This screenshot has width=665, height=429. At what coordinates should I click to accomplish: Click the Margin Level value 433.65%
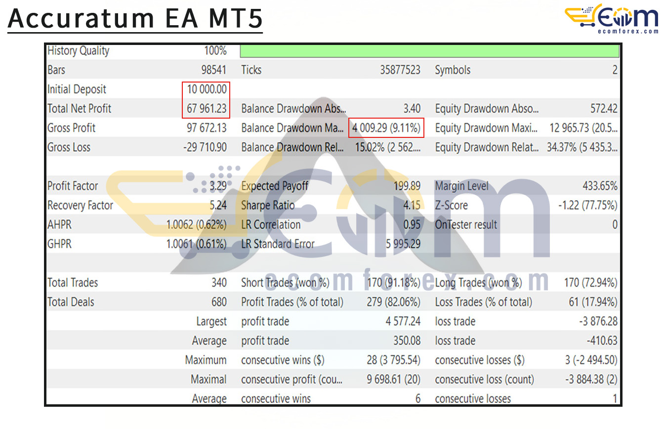(601, 186)
